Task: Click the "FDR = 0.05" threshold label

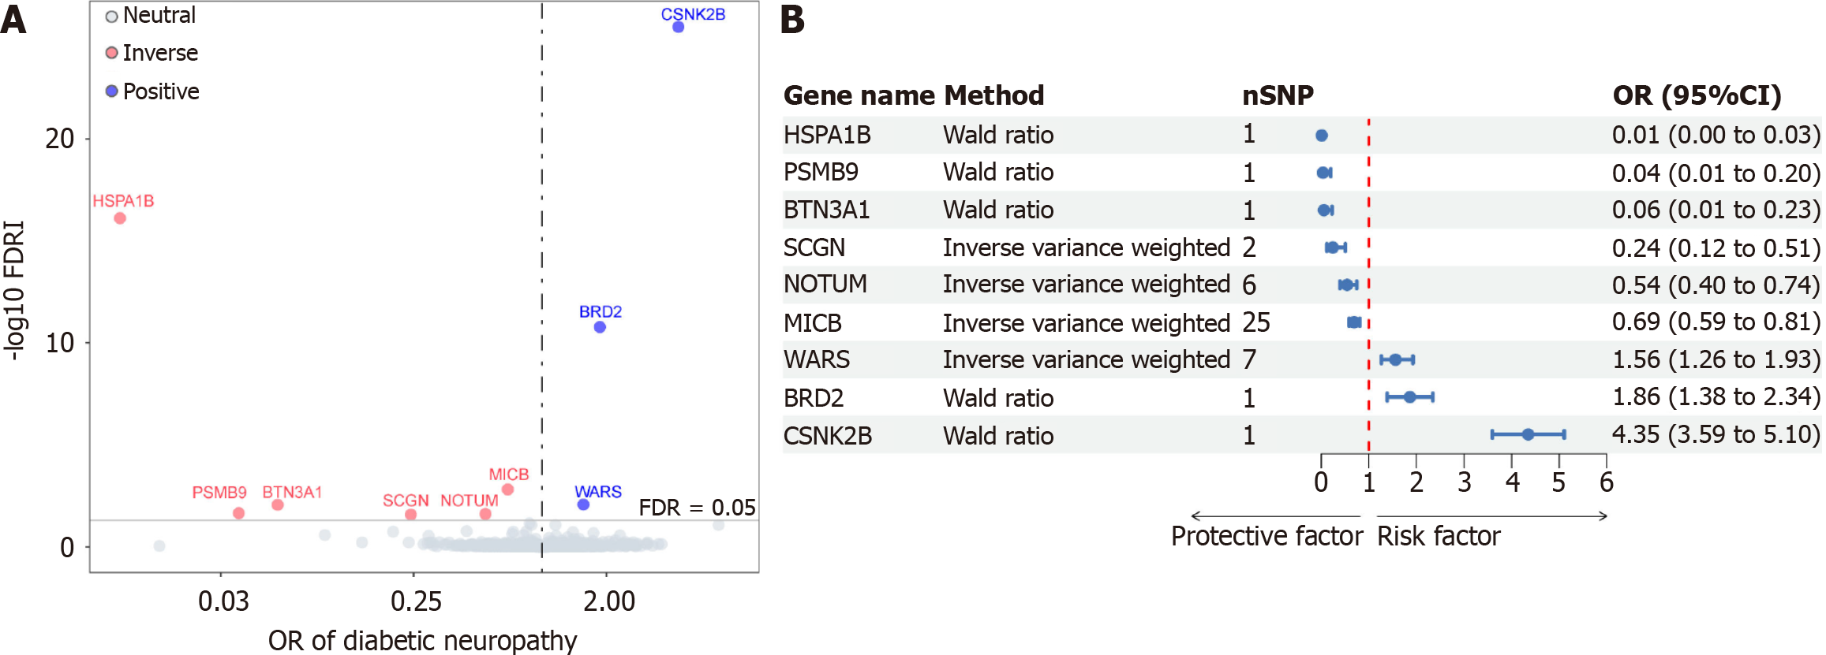Action: click(x=697, y=508)
